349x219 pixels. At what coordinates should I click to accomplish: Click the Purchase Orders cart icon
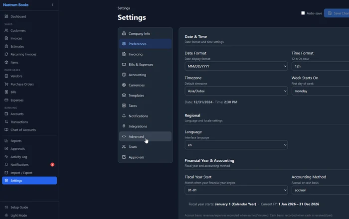[6, 84]
